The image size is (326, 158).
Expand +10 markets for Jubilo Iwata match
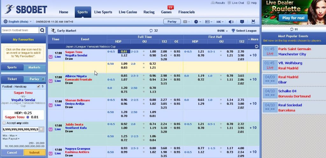(x=253, y=128)
